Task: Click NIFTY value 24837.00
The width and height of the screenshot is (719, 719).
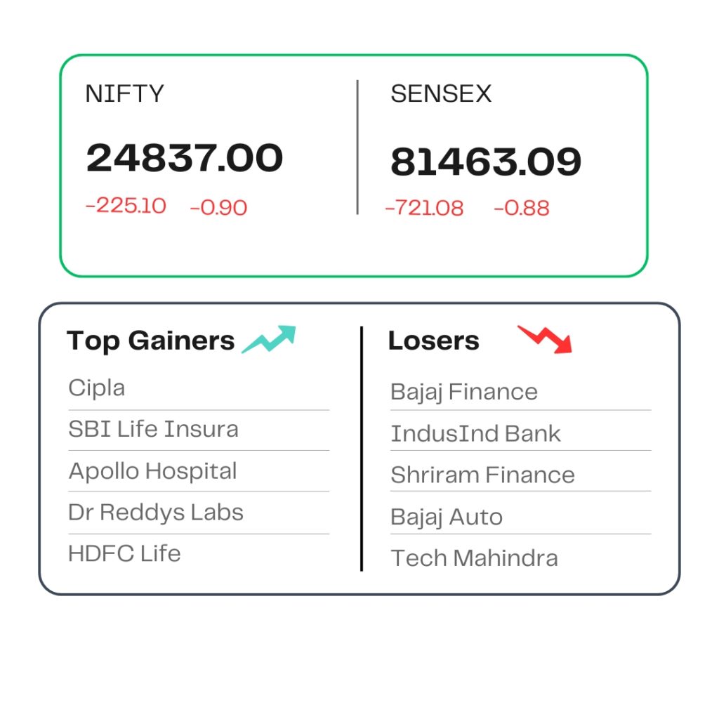Action: pos(185,158)
